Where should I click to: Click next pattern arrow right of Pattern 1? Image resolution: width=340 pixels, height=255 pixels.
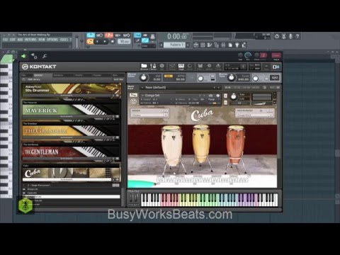click(188, 45)
